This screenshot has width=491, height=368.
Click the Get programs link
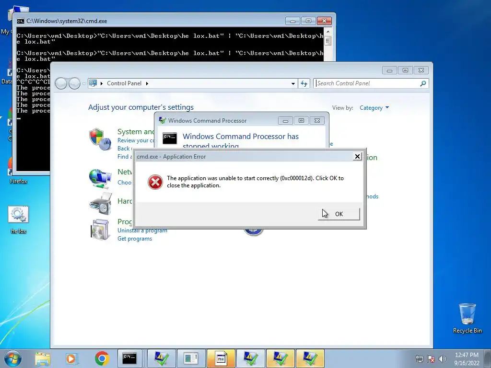click(135, 239)
